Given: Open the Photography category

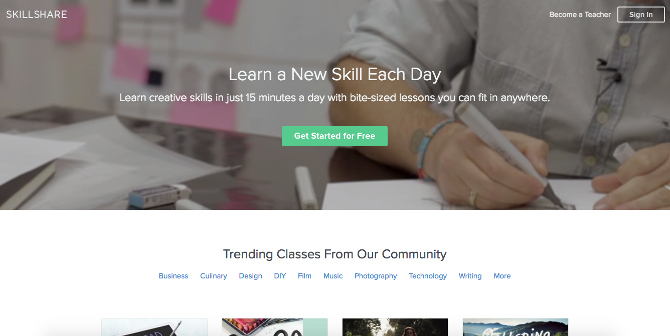Looking at the screenshot, I should point(376,276).
